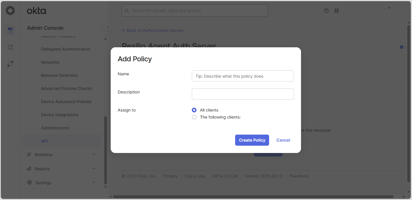This screenshot has height=200, width=412.
Task: Open the Status site footer link
Action: coord(195,176)
